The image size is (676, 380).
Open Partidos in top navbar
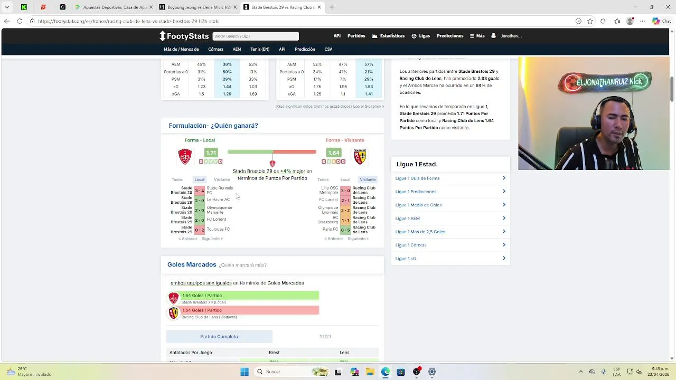click(x=356, y=36)
